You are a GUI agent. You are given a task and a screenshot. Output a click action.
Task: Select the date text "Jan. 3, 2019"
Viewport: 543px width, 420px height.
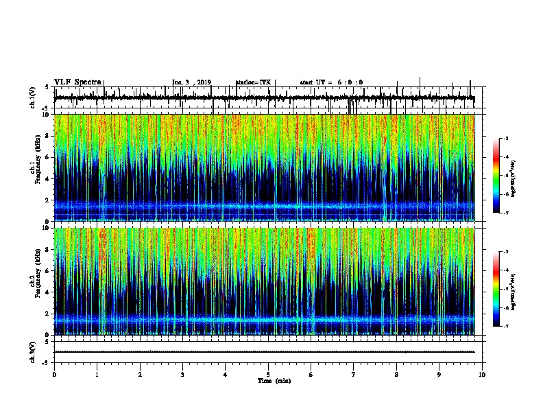[191, 82]
